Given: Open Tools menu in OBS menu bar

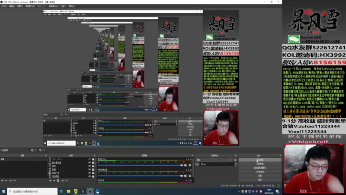Looking at the screenshot, I should pos(63,6).
